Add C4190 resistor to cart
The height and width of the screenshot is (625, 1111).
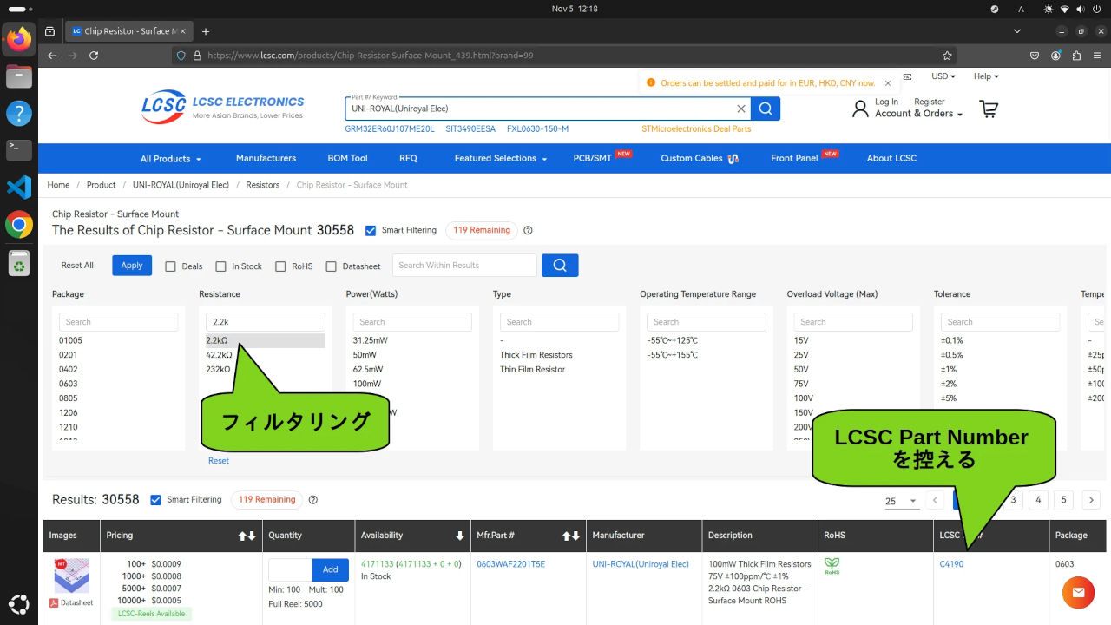tap(330, 569)
